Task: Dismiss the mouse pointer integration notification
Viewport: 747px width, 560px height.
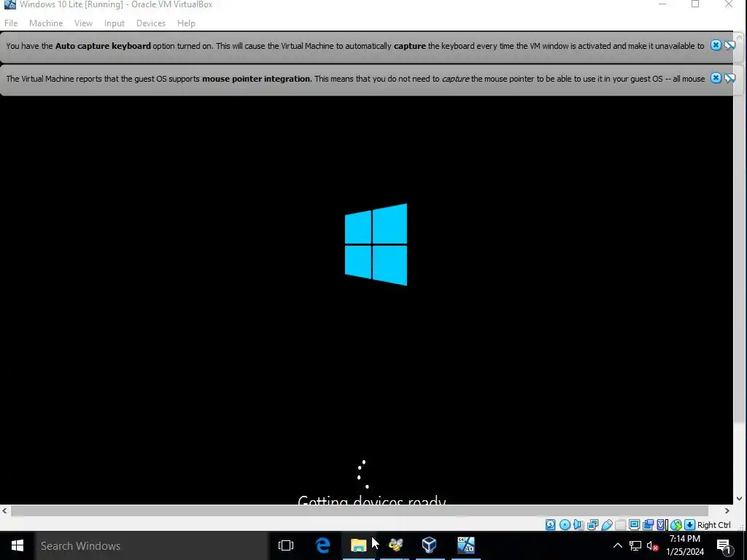Action: point(716,78)
